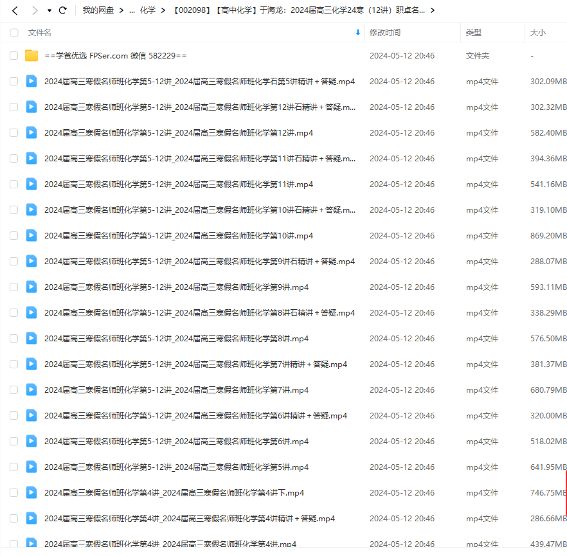Go forward with the right arrow icon
Image resolution: width=567 pixels, height=556 pixels.
35,10
